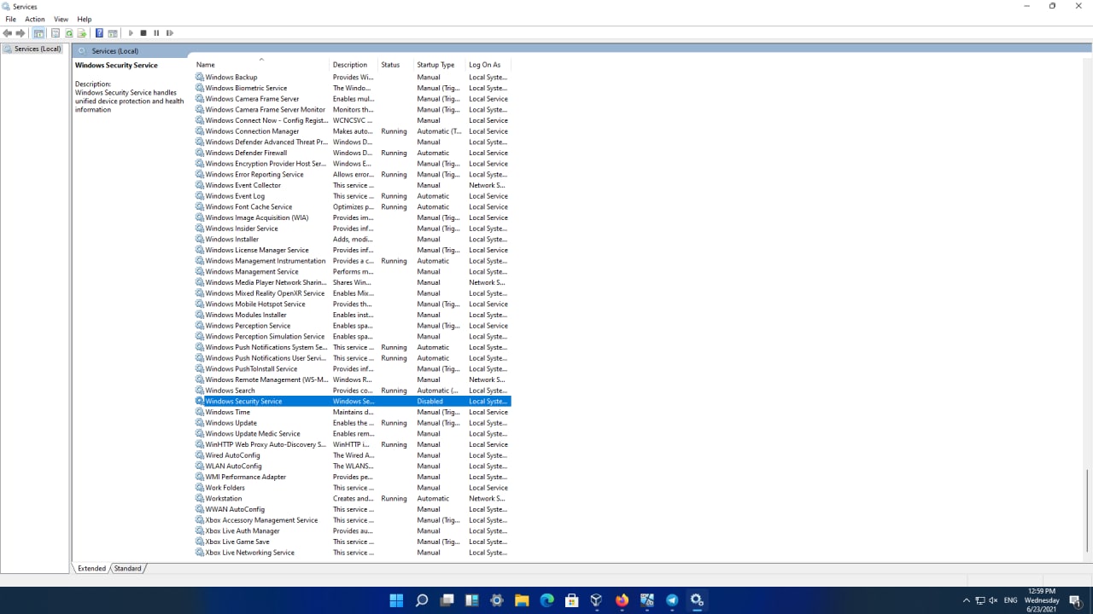Select the highlighted Windows Security Service row
The image size is (1093, 614).
coord(353,402)
